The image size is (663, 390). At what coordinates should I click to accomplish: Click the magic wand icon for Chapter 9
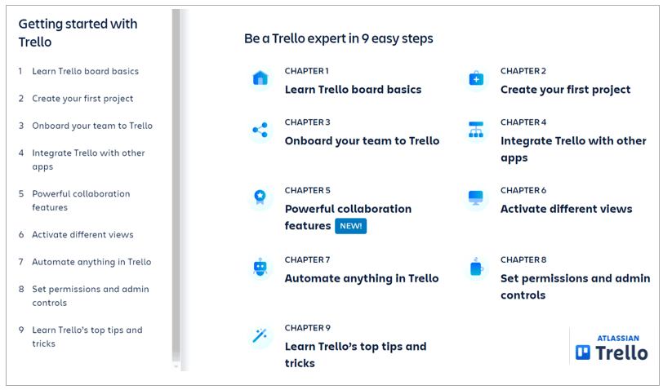pos(260,335)
